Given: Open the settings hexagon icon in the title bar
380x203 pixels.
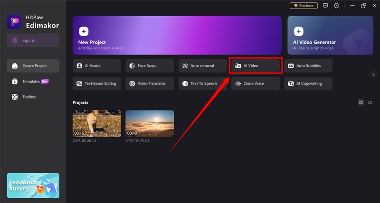Looking at the screenshot, I should (337, 6).
